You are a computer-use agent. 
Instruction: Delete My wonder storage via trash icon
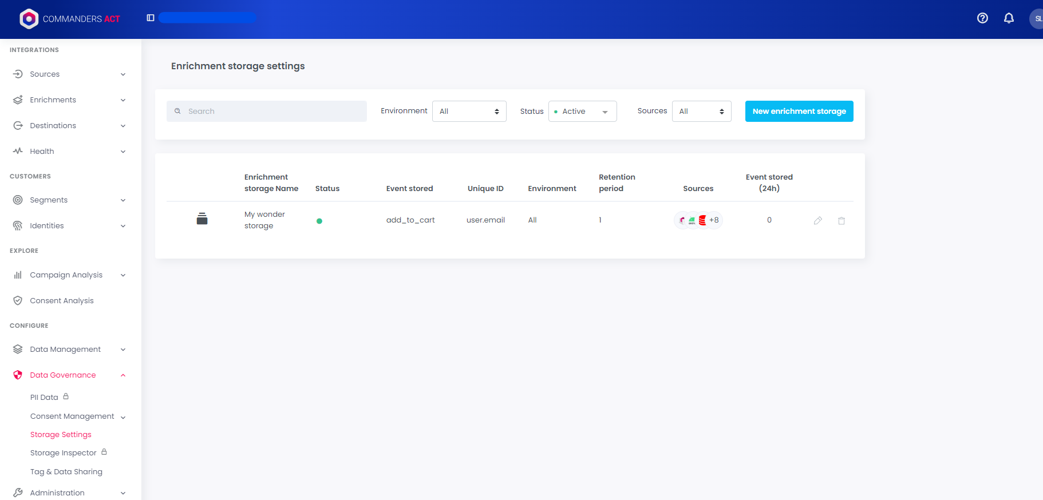[841, 220]
